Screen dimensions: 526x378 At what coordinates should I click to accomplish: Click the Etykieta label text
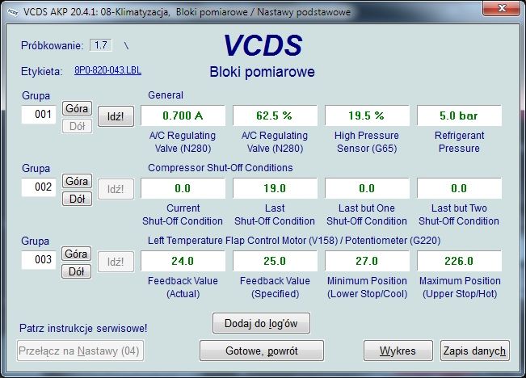click(42, 71)
